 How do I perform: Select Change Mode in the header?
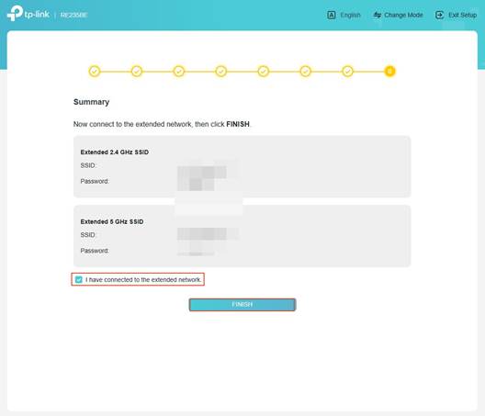pos(403,15)
